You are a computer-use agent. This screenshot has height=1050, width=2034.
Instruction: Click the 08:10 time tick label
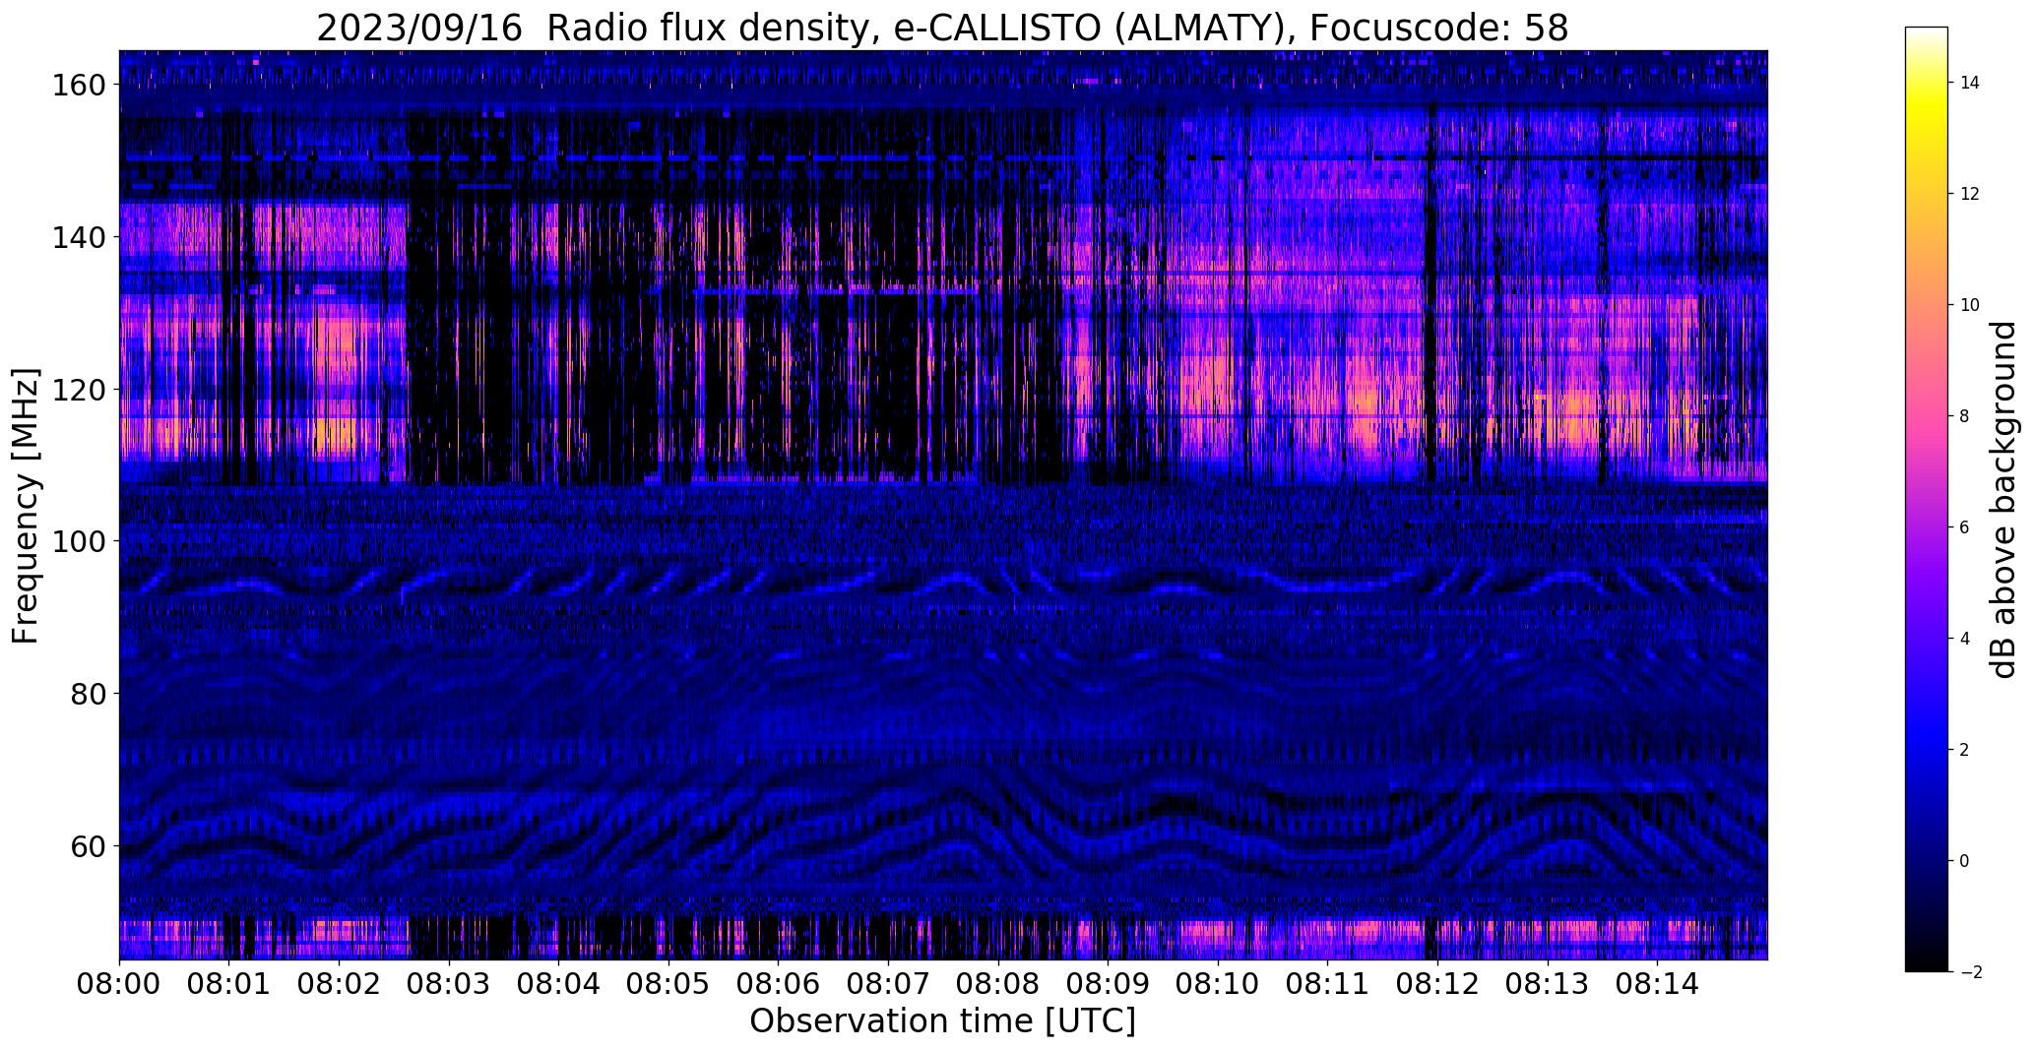point(1218,984)
